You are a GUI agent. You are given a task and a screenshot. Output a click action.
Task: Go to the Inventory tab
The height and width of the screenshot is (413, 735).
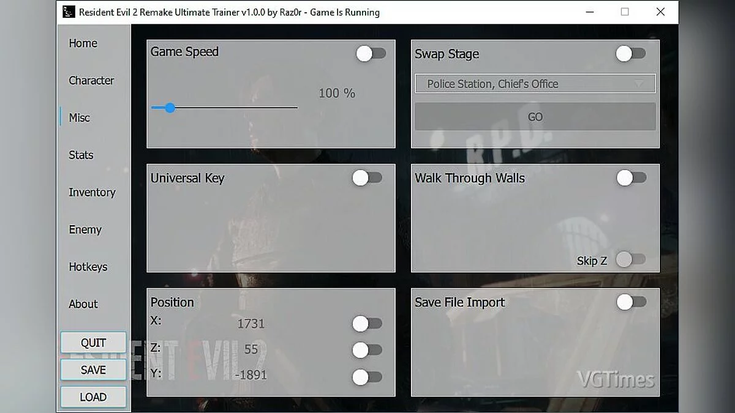point(92,193)
